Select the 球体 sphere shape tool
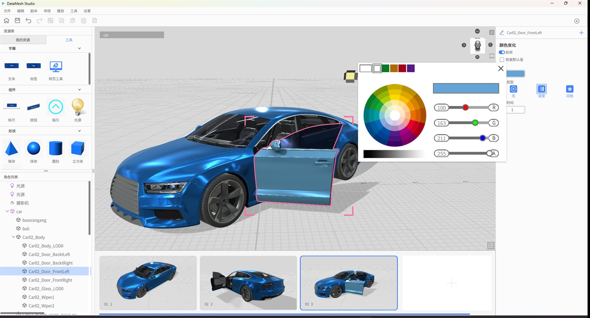The height and width of the screenshot is (318, 590). (33, 148)
